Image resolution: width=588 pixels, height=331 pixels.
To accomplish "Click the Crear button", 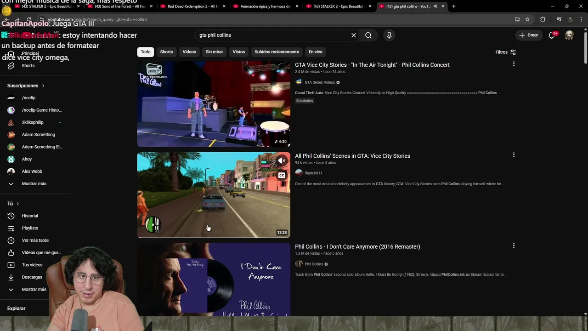I will coord(528,35).
